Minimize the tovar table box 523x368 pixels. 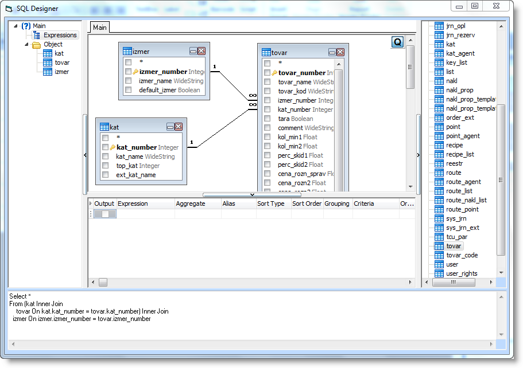(x=332, y=52)
